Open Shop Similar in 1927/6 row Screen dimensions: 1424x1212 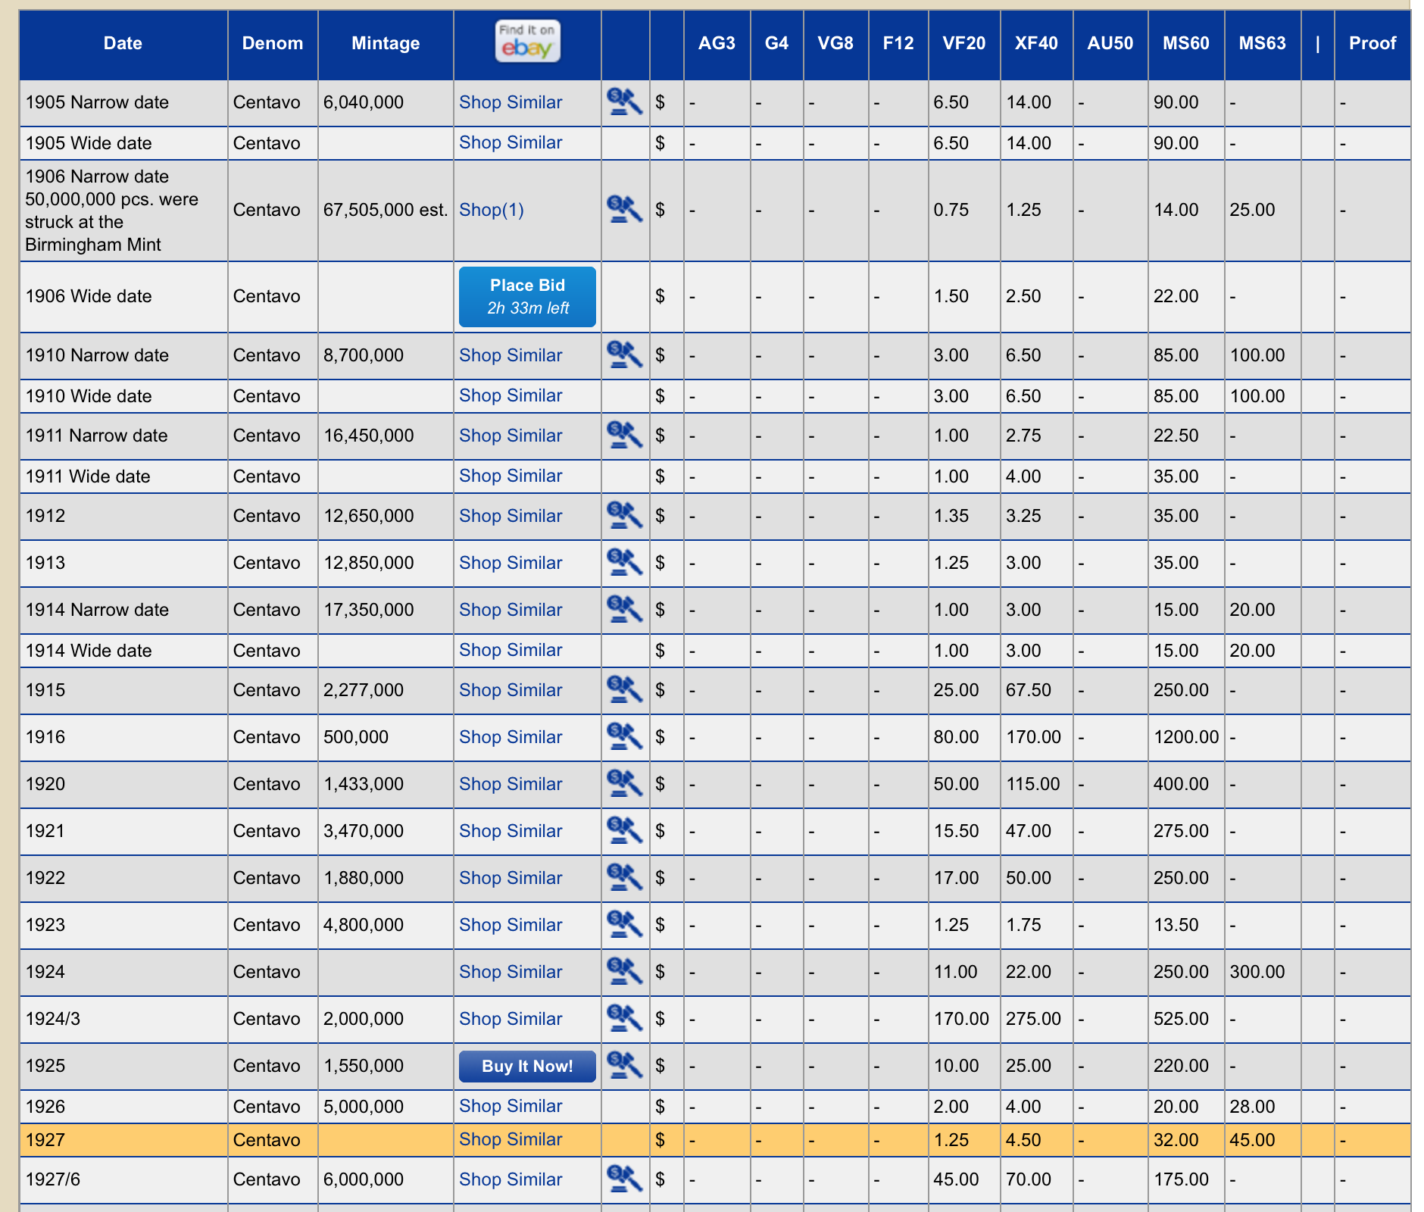[x=511, y=1179]
